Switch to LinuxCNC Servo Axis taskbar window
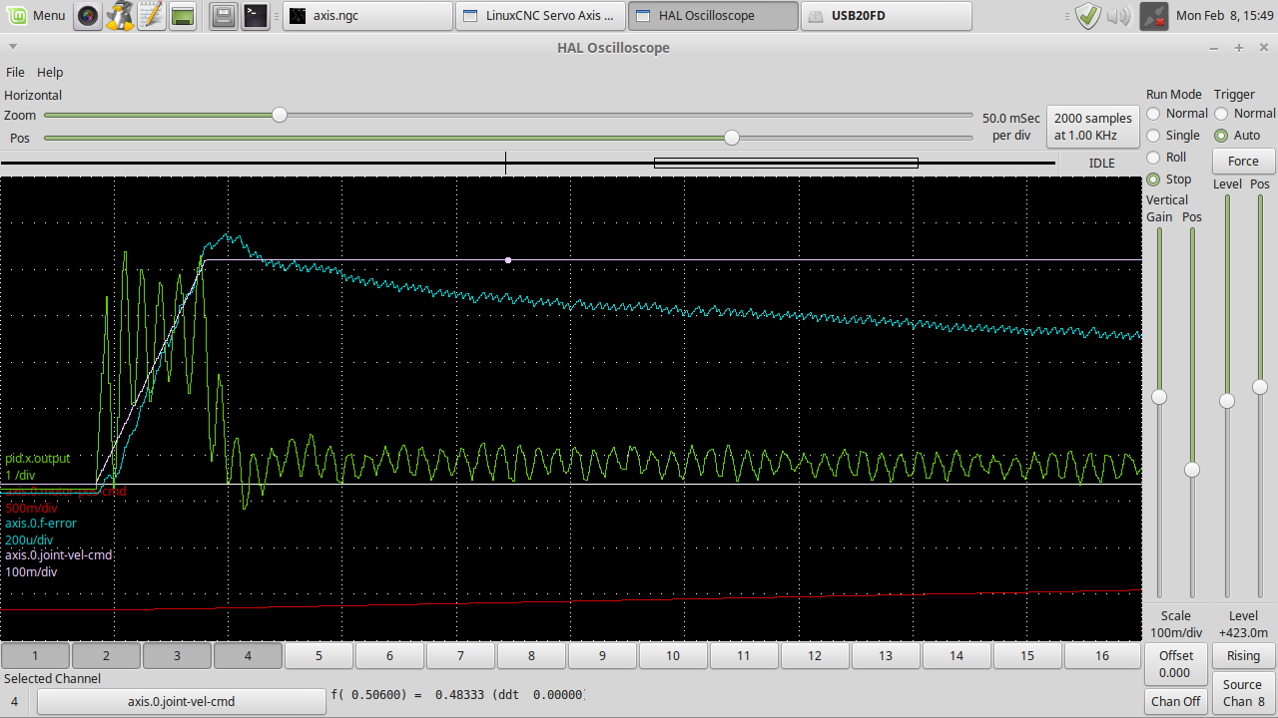The width and height of the screenshot is (1278, 718). pyautogui.click(x=540, y=15)
